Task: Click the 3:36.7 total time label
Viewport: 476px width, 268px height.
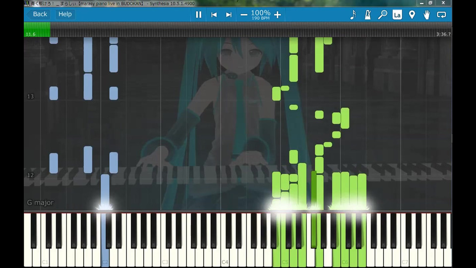Action: 443,34
